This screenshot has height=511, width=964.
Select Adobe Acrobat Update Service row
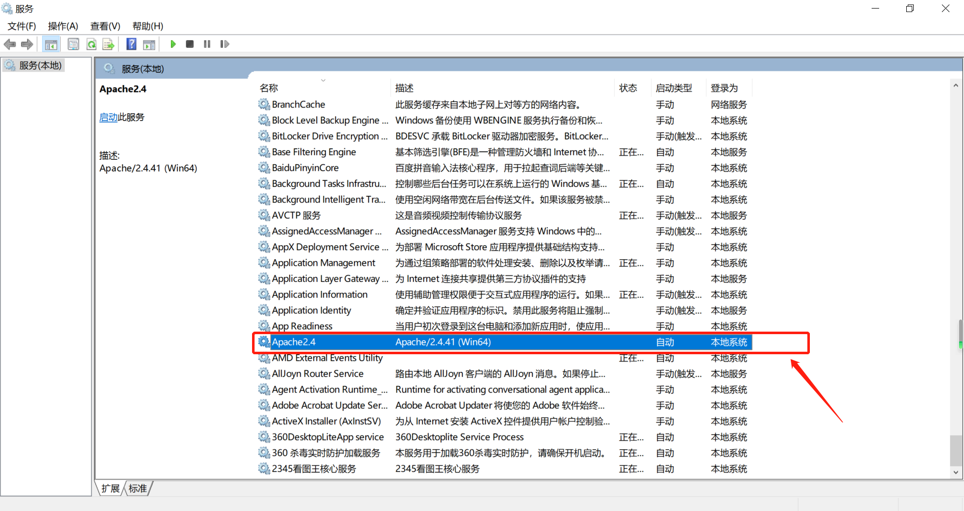point(504,405)
